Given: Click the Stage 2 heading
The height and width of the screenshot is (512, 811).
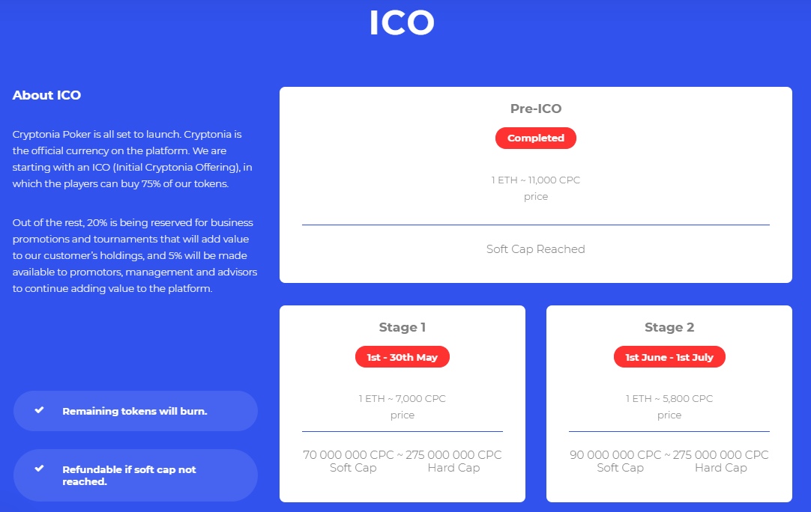Looking at the screenshot, I should [x=669, y=327].
